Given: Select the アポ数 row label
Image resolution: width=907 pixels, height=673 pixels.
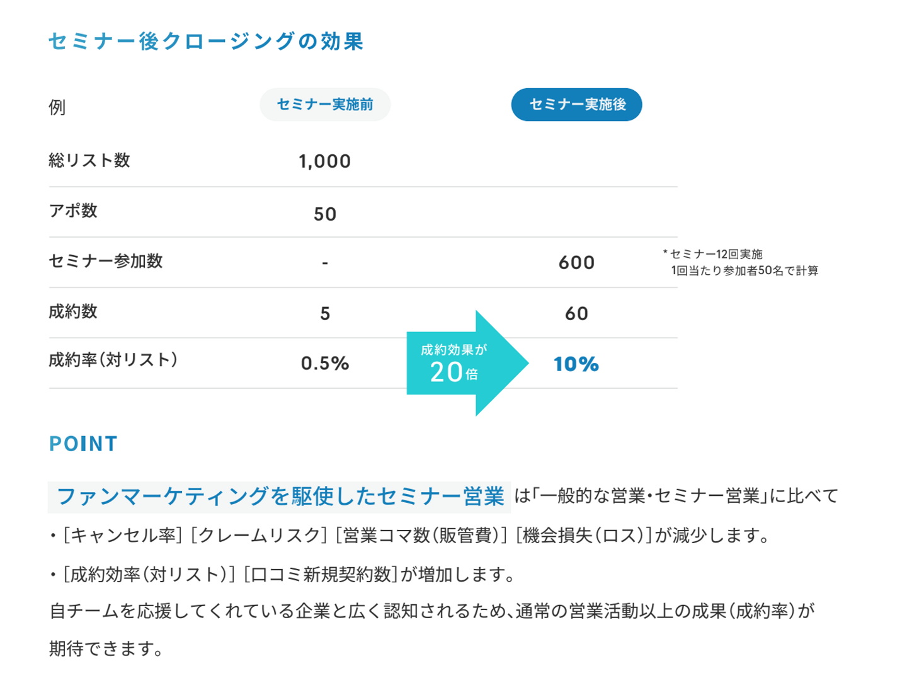Looking at the screenshot, I should [73, 211].
